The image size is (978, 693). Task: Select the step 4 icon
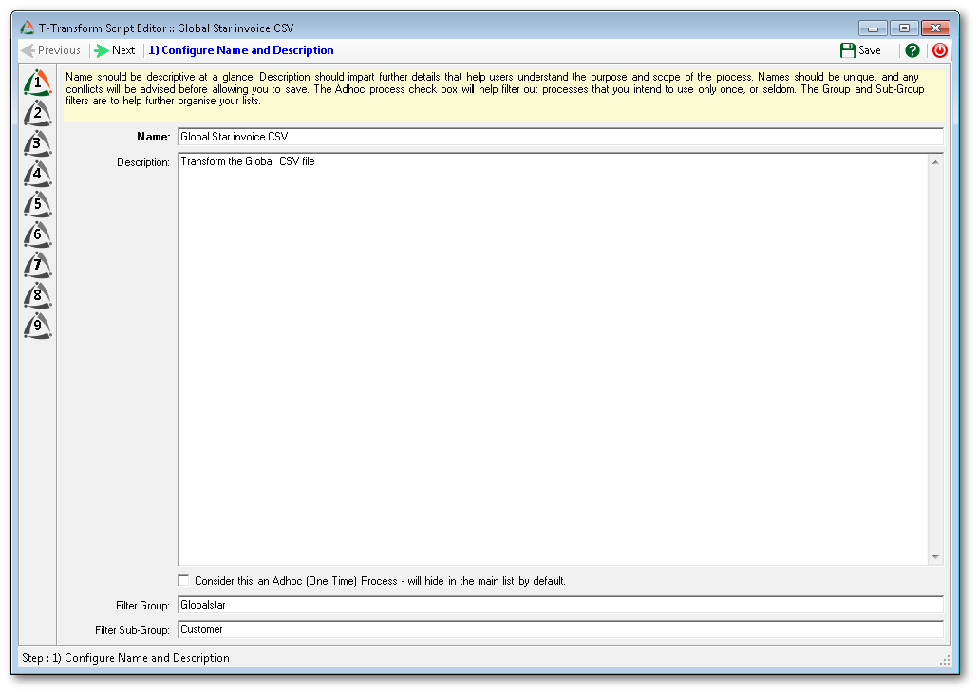tap(37, 174)
